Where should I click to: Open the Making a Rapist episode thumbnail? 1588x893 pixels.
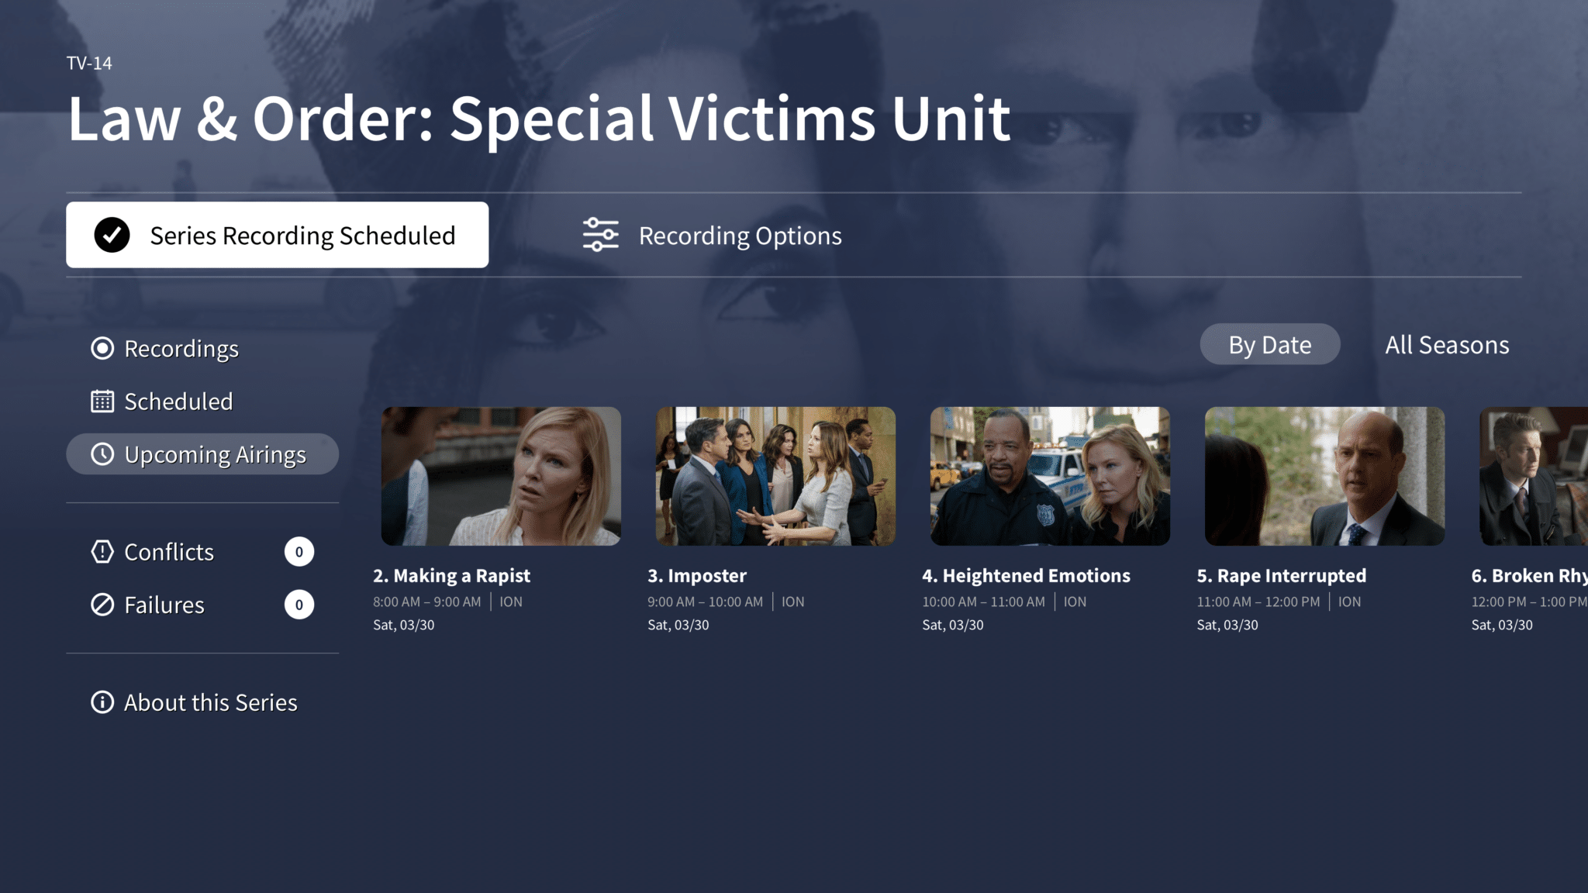click(x=501, y=476)
